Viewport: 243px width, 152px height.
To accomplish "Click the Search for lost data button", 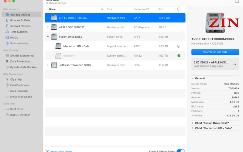I will point(215,52).
